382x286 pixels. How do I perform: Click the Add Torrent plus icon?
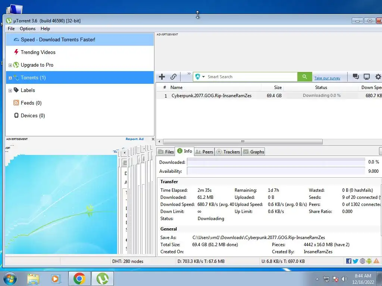tap(162, 77)
